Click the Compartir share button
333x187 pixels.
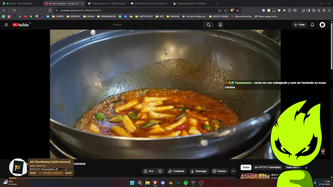tap(176, 171)
